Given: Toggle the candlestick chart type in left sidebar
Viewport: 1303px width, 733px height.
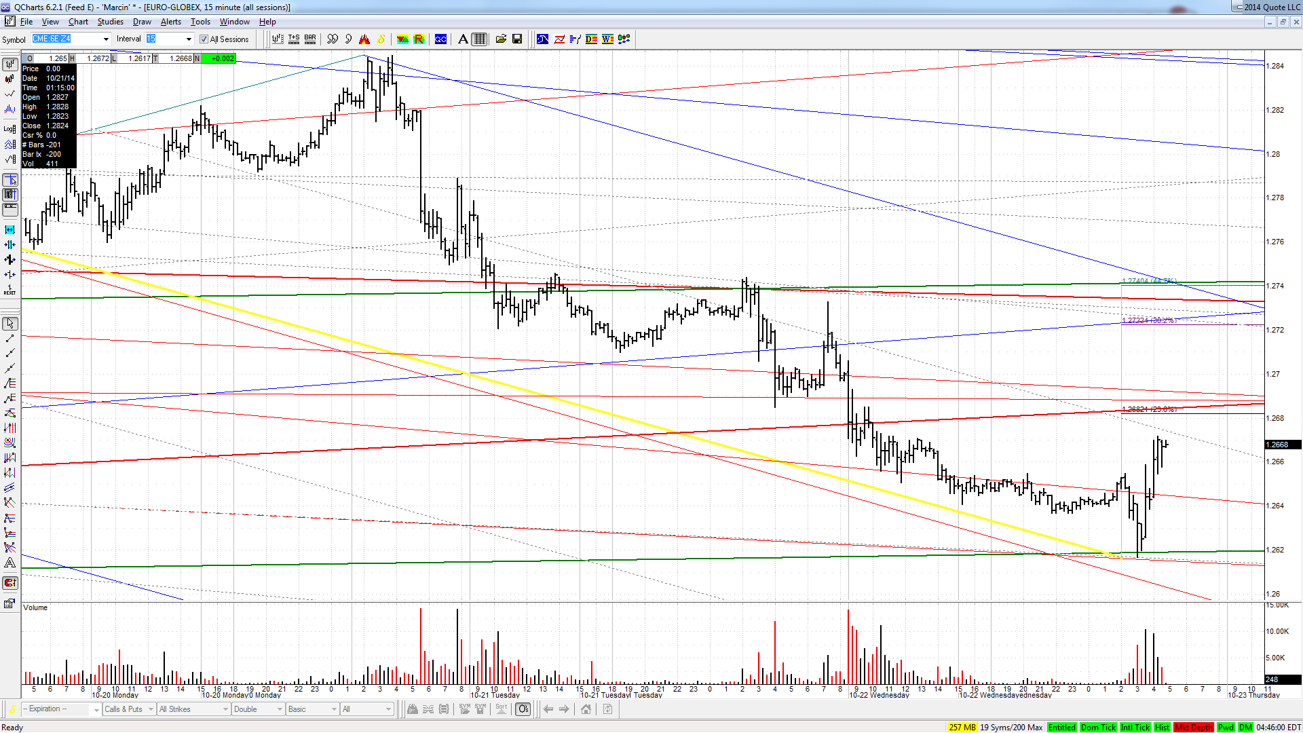Looking at the screenshot, I should tap(10, 79).
